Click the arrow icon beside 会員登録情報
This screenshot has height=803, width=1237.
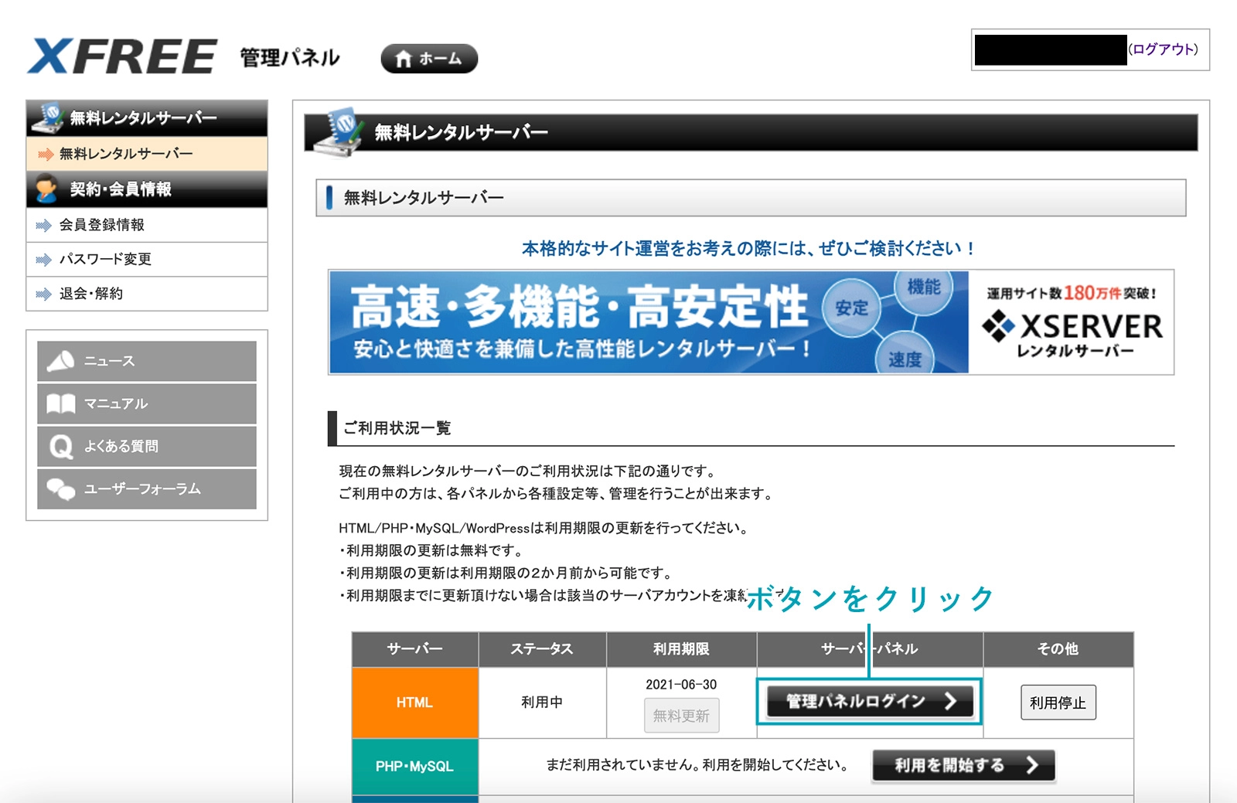click(43, 226)
